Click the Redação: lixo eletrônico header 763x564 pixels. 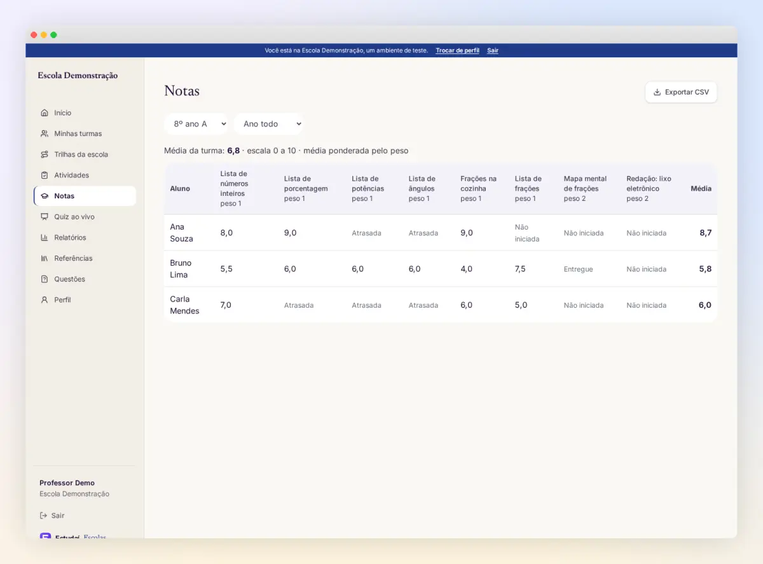point(649,188)
